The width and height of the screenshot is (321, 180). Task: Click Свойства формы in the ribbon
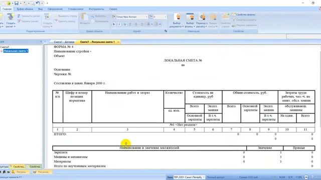coord(244,14)
